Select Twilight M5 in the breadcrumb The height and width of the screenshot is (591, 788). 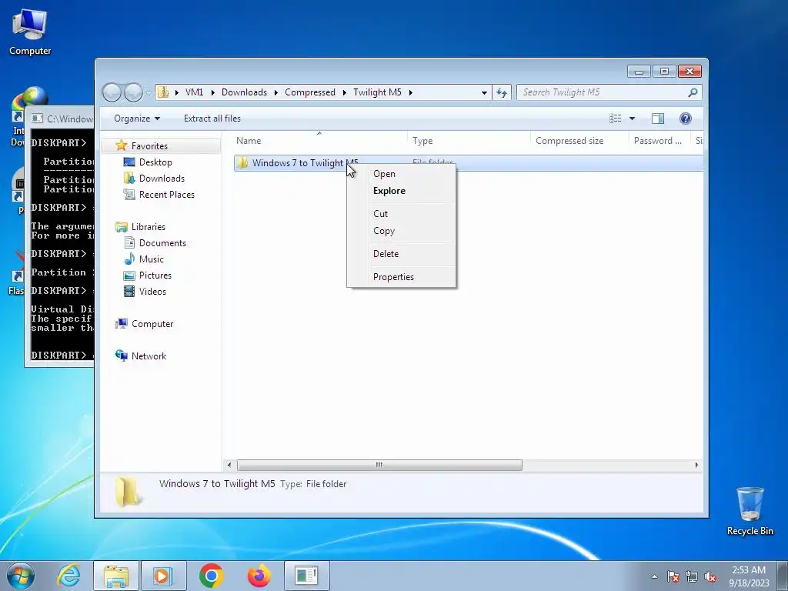coord(377,92)
